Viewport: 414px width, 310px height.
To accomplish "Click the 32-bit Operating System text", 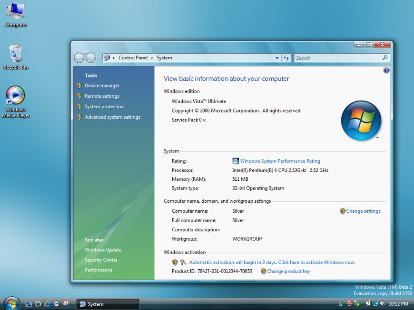I will [x=258, y=188].
